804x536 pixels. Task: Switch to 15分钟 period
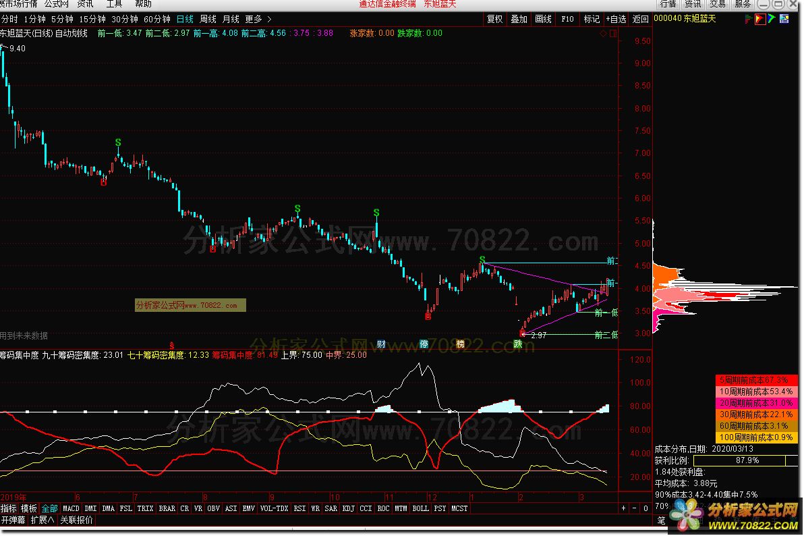click(92, 19)
